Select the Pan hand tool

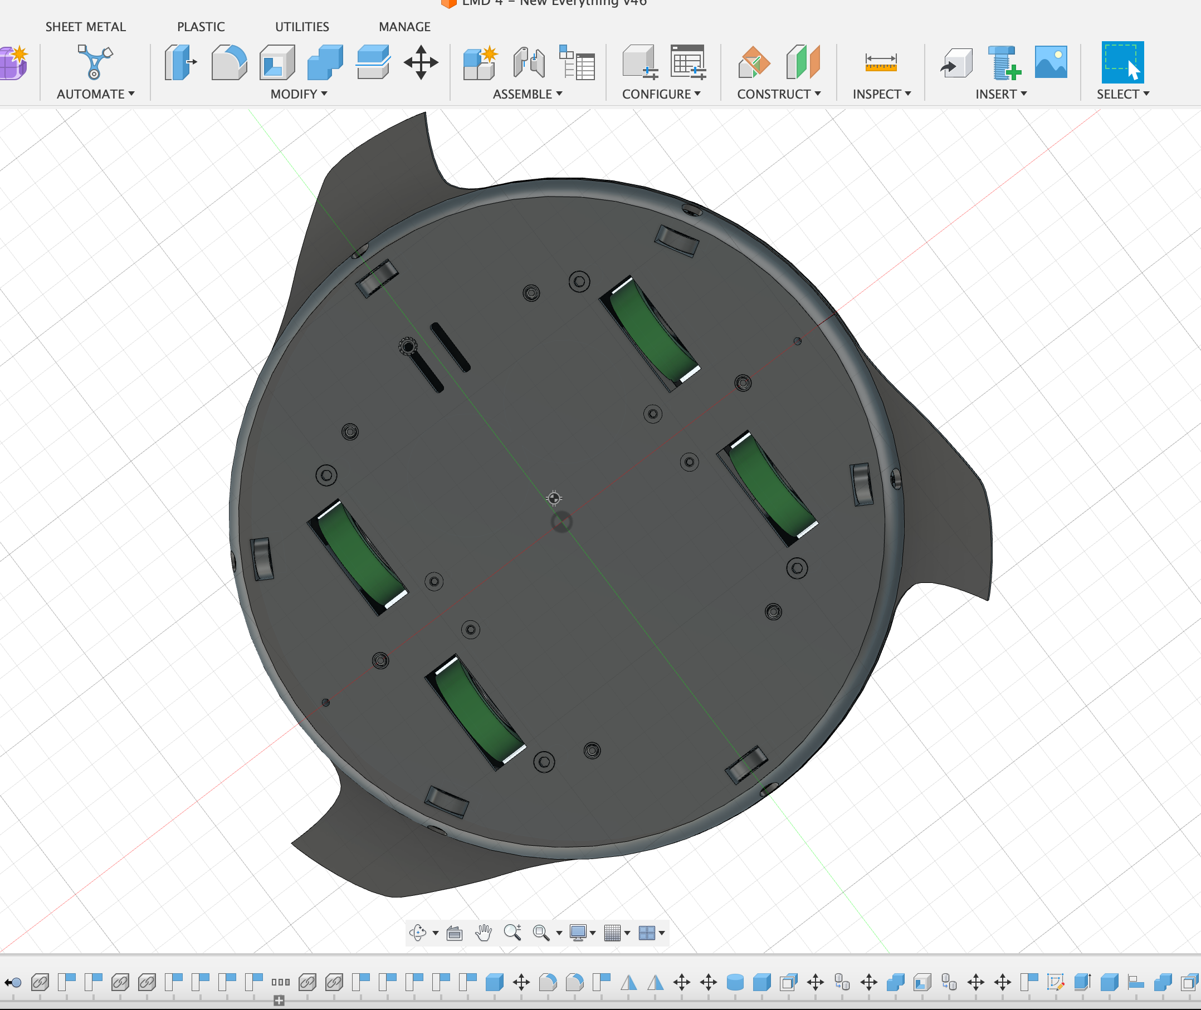coord(484,933)
